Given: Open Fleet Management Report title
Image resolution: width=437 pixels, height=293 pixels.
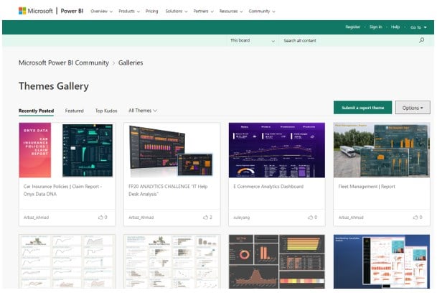Looking at the screenshot, I should (x=367, y=187).
